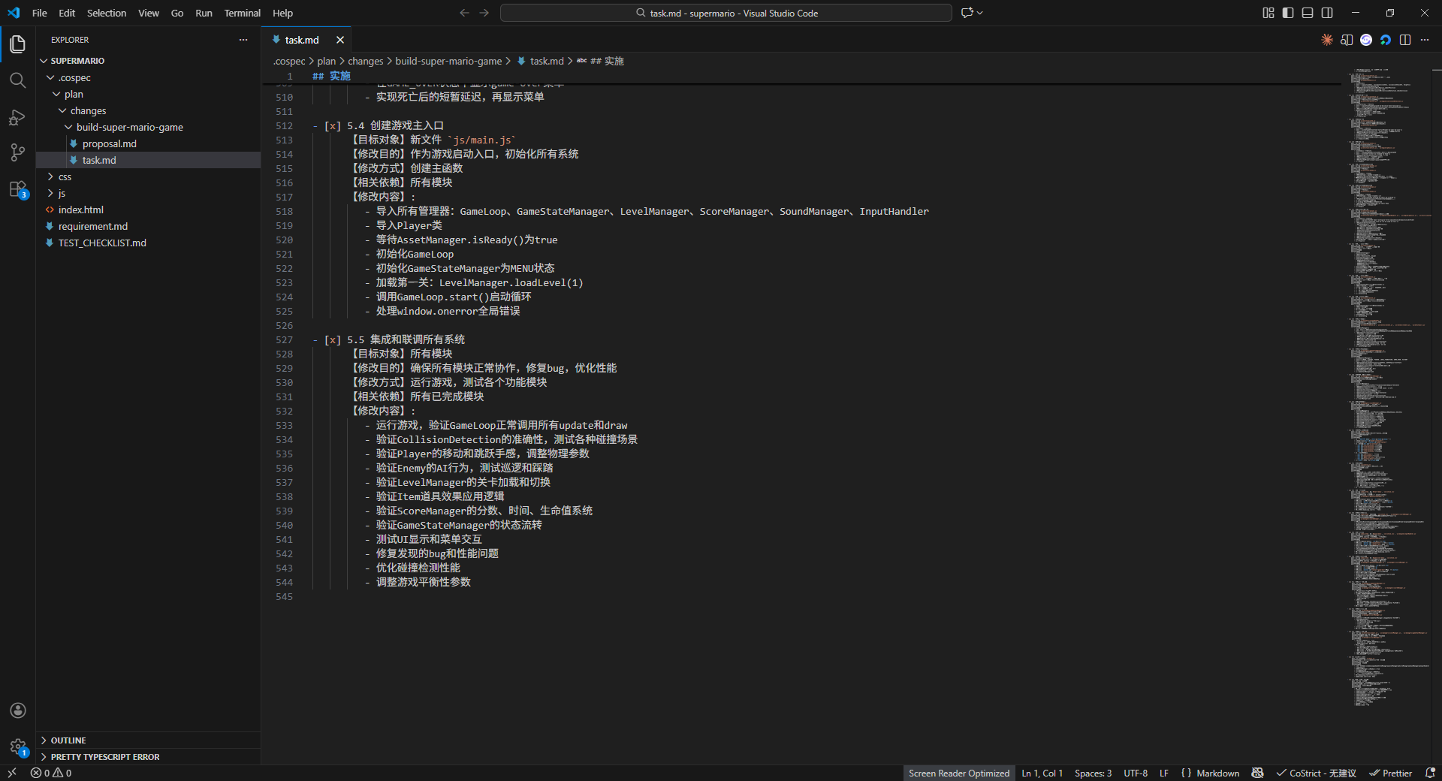Open the Extensions view
Screen dimensions: 1442x781
pyautogui.click(x=17, y=189)
